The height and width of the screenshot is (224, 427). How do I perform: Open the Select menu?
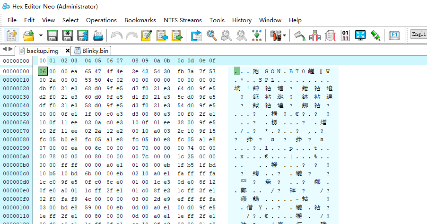click(70, 20)
